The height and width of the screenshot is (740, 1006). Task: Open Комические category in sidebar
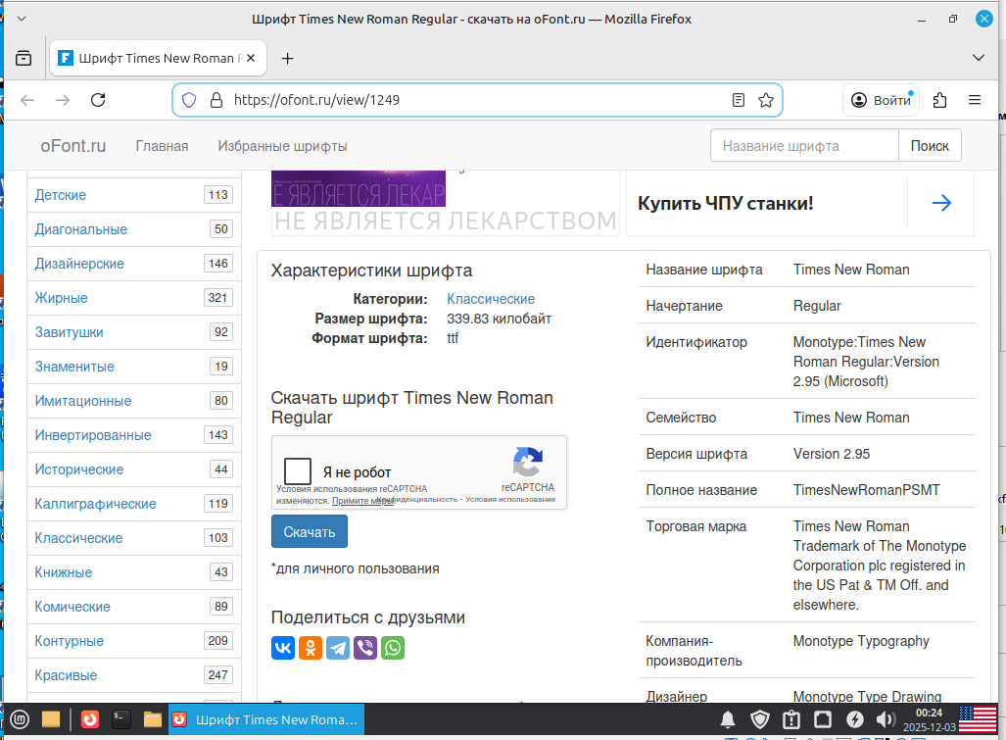(x=72, y=607)
